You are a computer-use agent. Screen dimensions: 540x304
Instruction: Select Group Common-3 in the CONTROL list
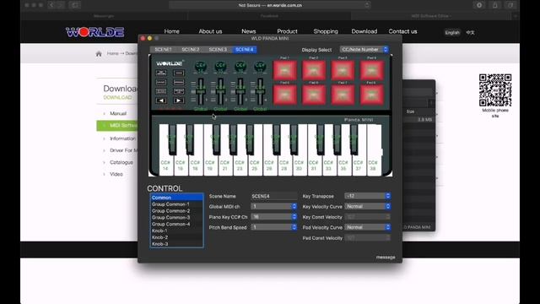(176, 218)
